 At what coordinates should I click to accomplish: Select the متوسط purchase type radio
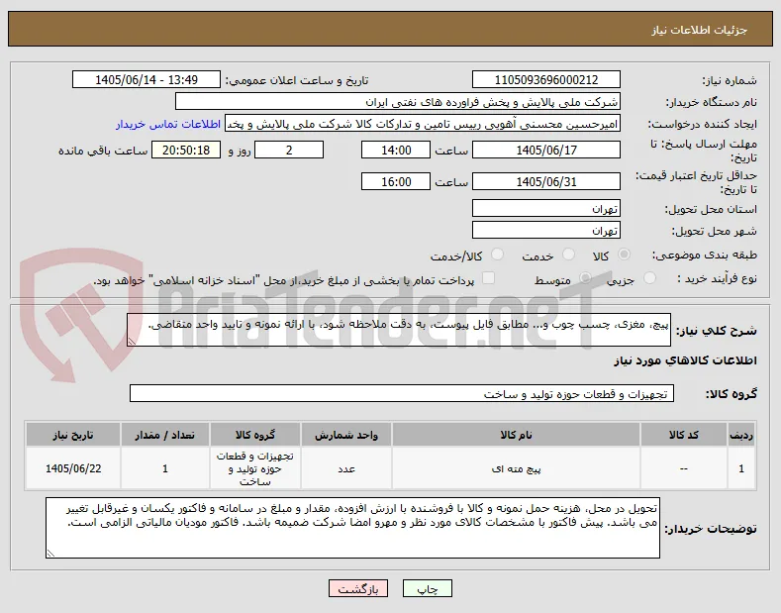[x=585, y=278]
